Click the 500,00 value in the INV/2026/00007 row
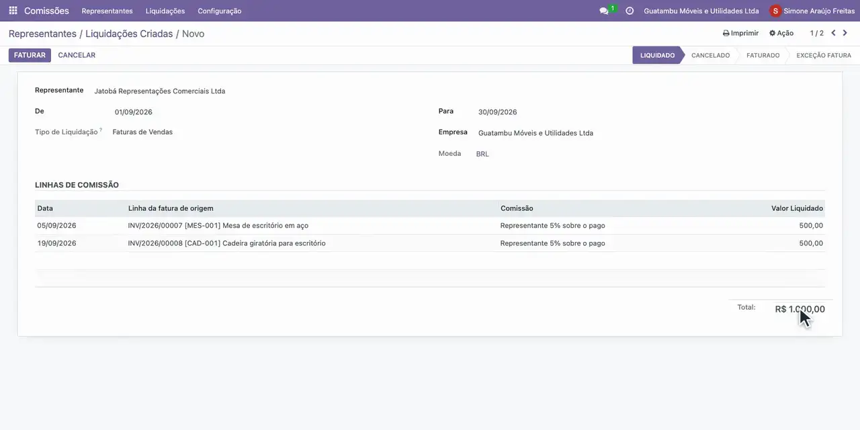Image resolution: width=860 pixels, height=430 pixels. 811,226
